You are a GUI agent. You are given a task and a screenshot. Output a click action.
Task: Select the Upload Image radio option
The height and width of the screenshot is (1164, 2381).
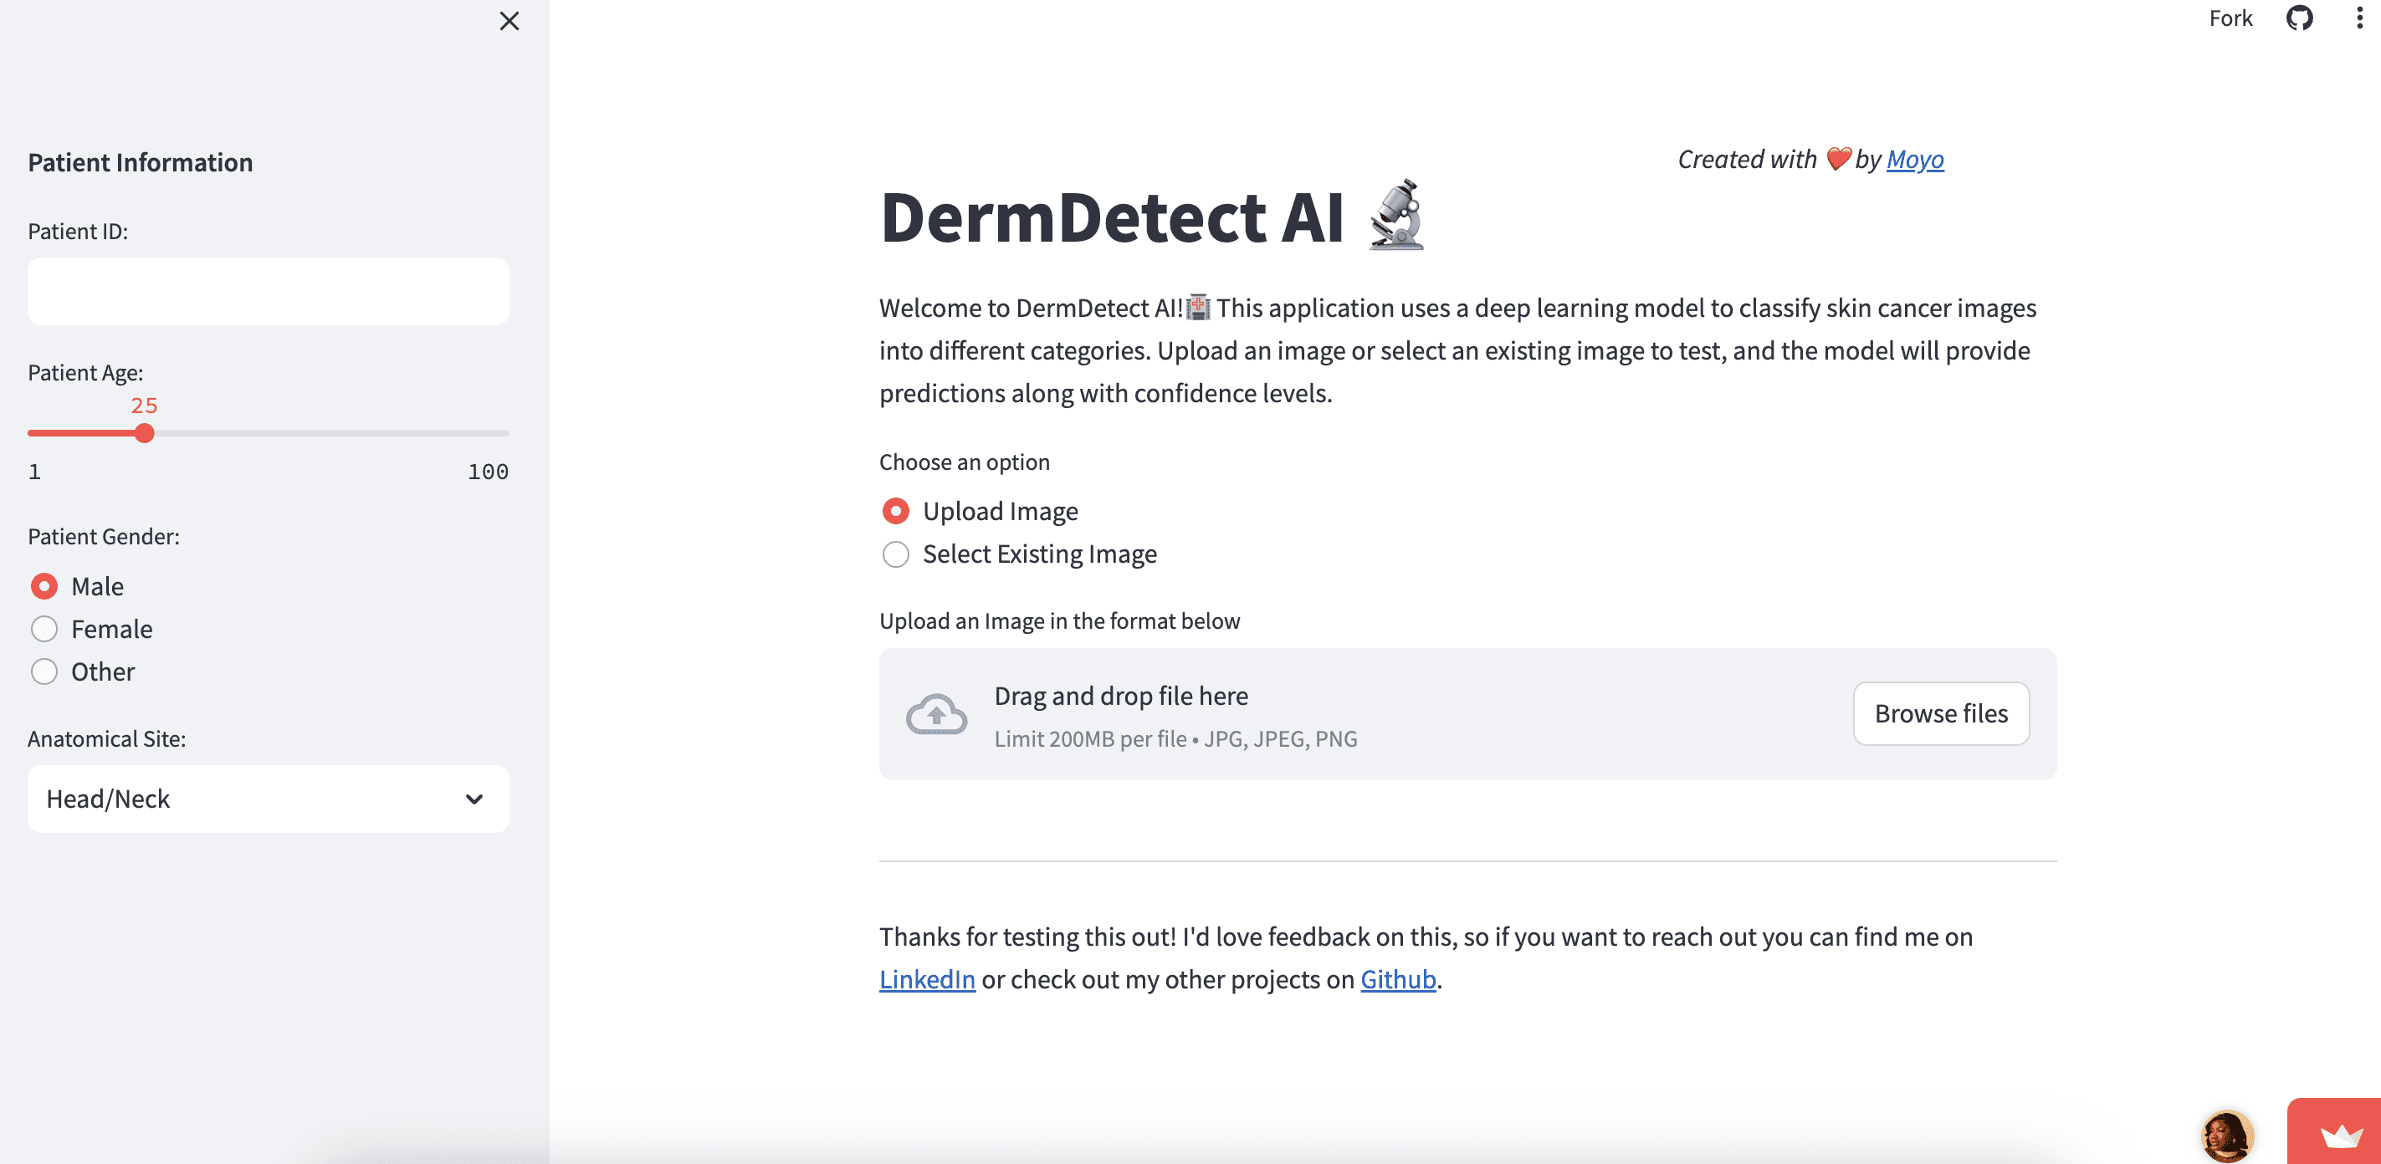point(980,511)
